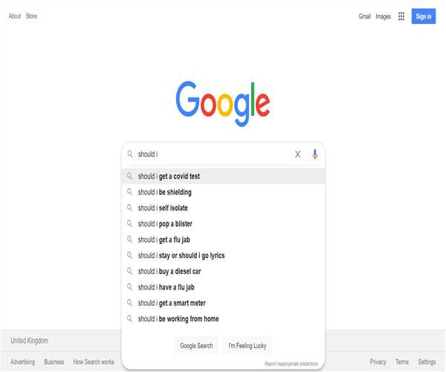Click the magnifier icon in search box
This screenshot has height=372, width=446.
pyautogui.click(x=129, y=154)
